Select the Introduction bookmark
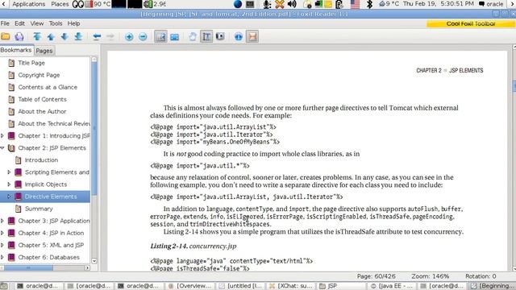 [41, 159]
